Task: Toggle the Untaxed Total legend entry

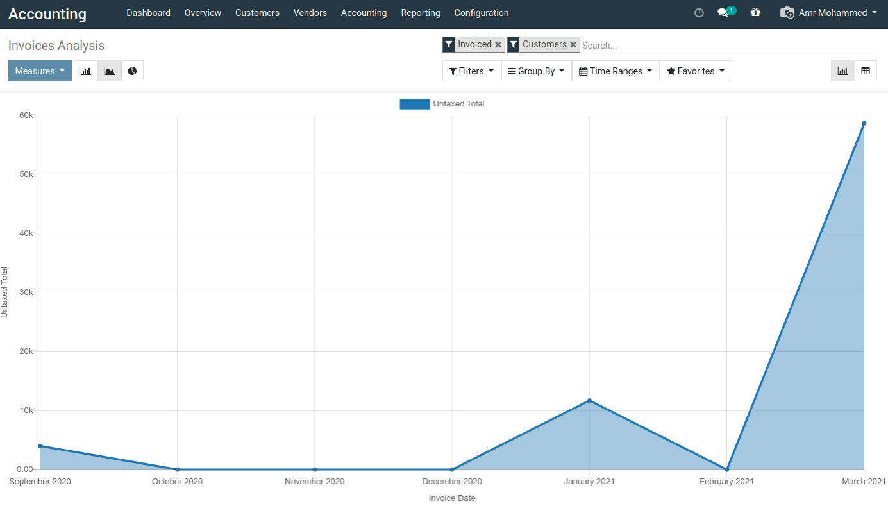Action: pos(442,104)
